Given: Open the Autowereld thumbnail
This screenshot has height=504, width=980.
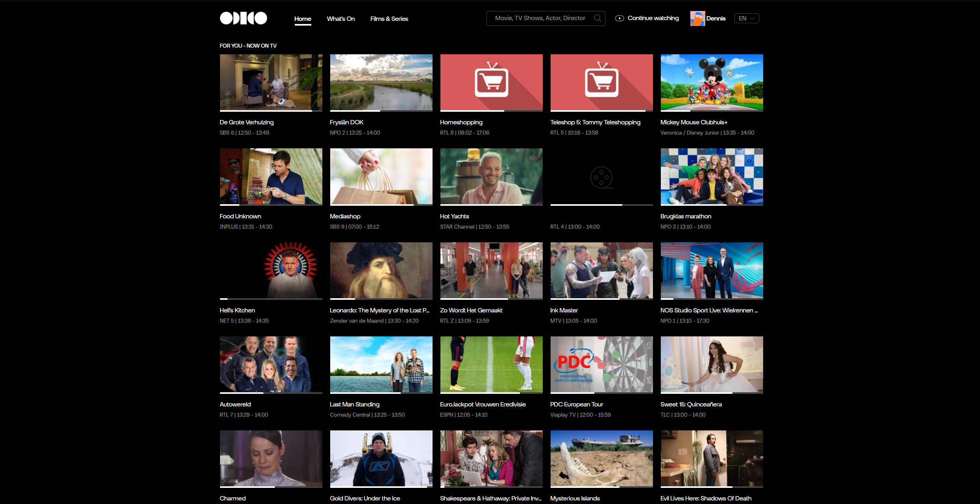Looking at the screenshot, I should [x=271, y=365].
